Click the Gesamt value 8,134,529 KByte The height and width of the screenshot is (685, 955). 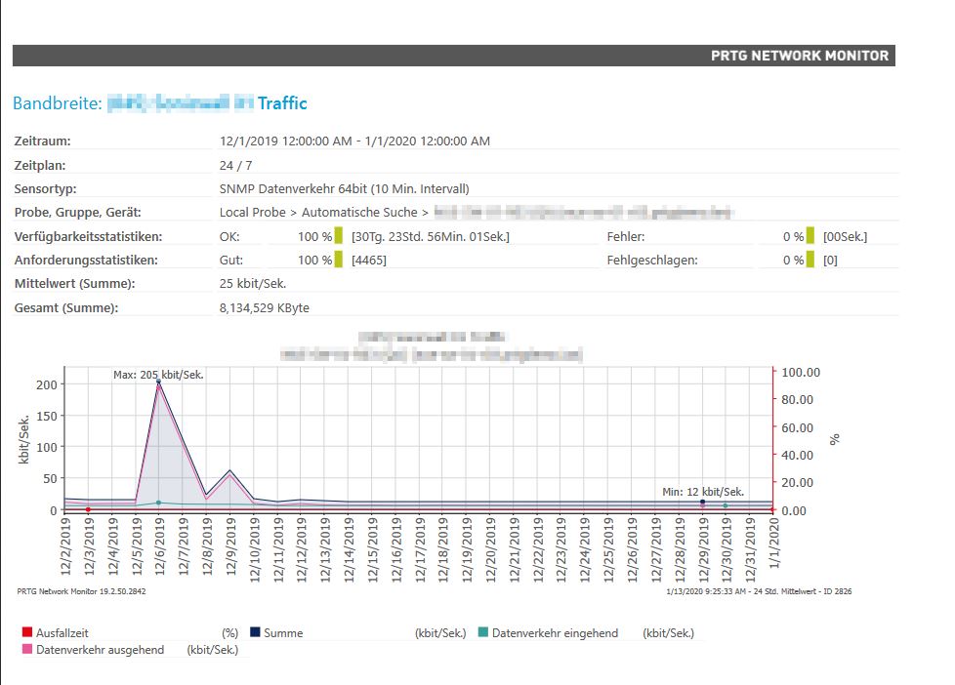(x=265, y=307)
